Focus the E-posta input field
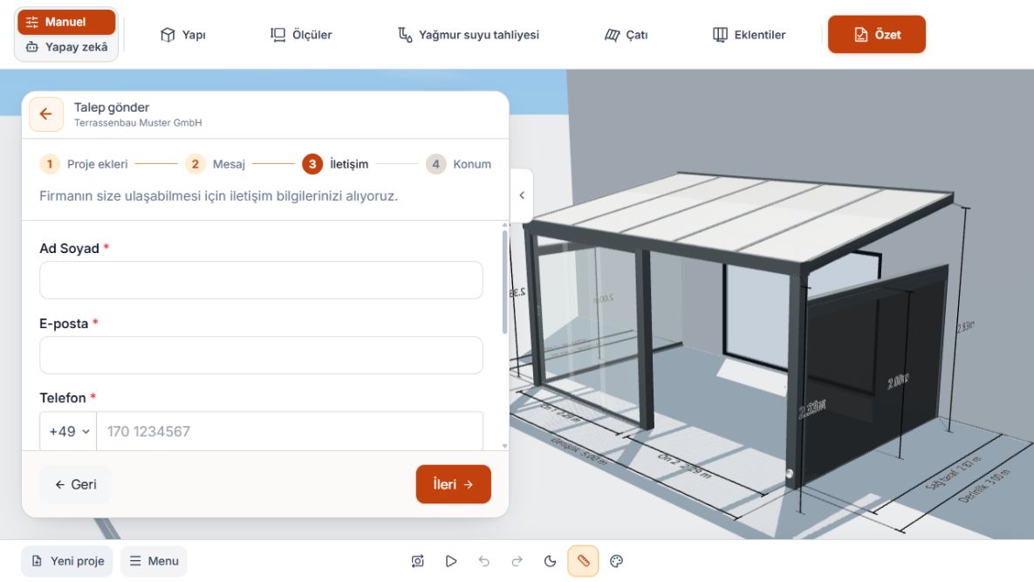The width and height of the screenshot is (1034, 582). point(261,355)
